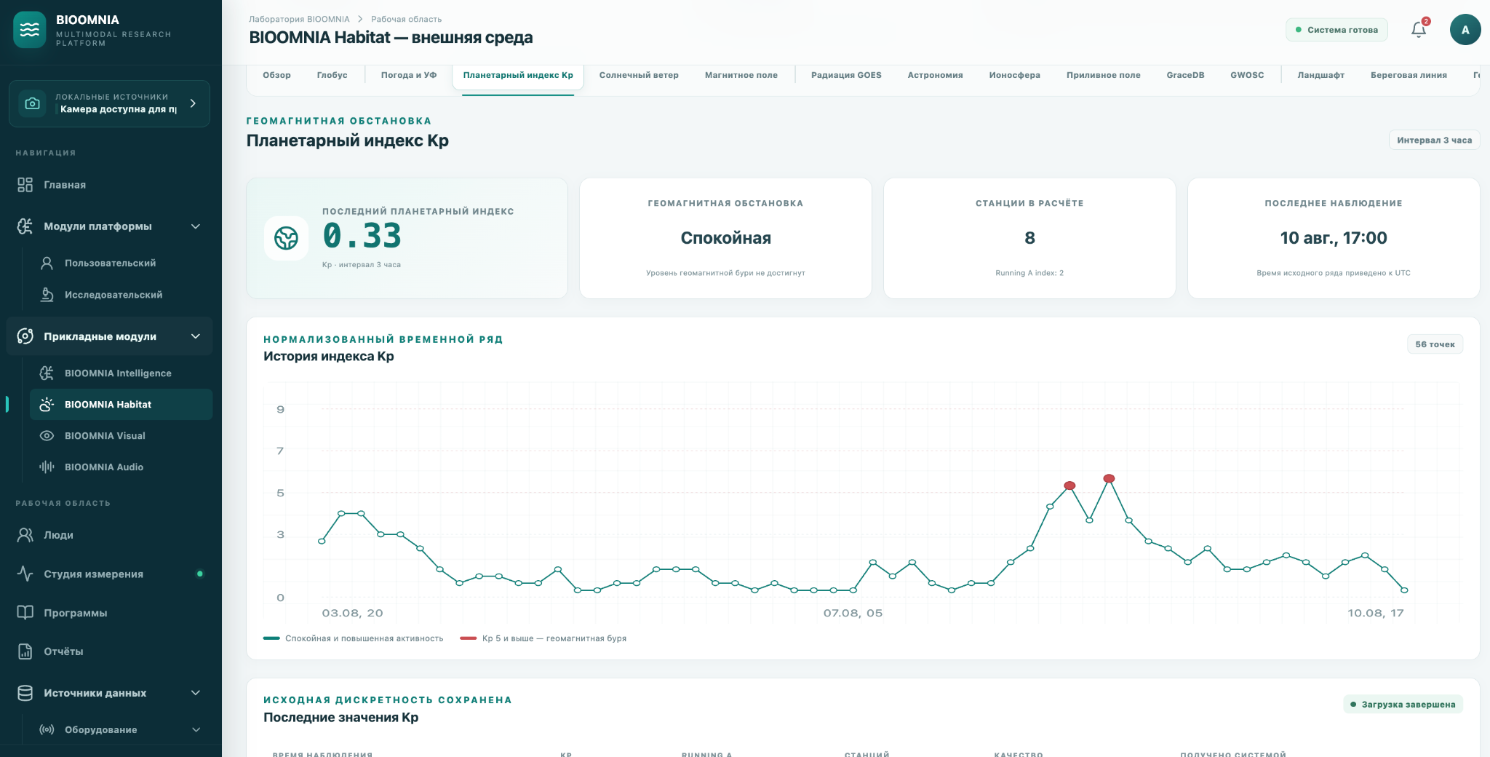The image size is (1490, 757).
Task: Switch to the Глобус tab
Action: coord(332,75)
